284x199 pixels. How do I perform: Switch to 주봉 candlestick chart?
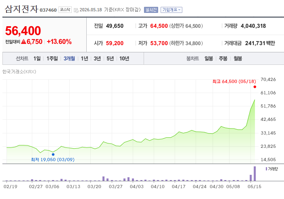pyautogui.click(x=223, y=58)
